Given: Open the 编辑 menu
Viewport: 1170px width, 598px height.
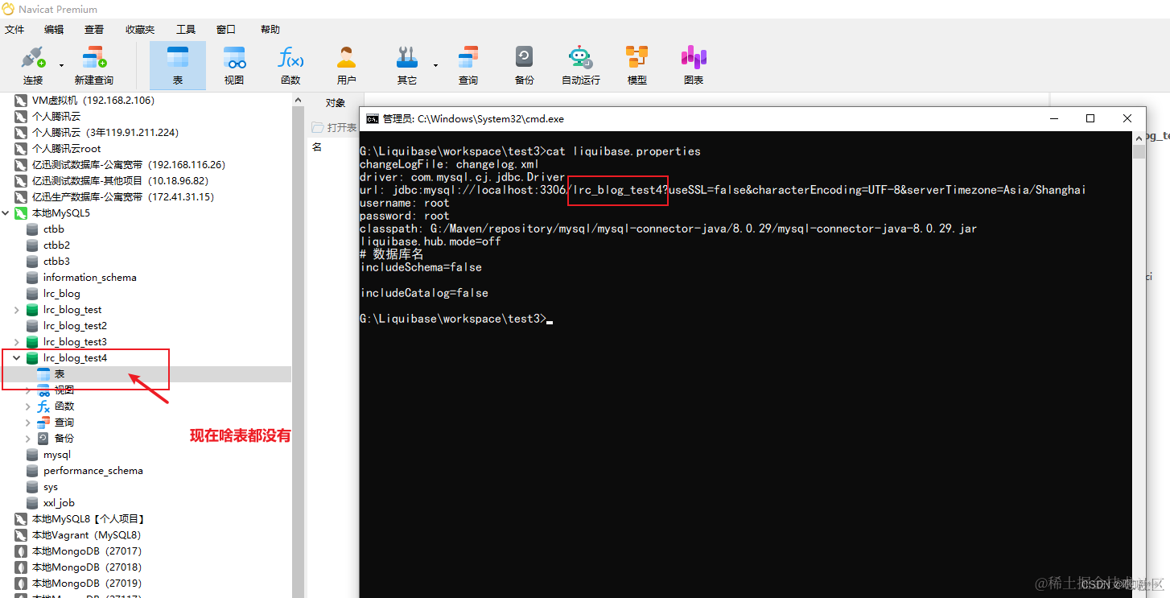Looking at the screenshot, I should point(54,29).
